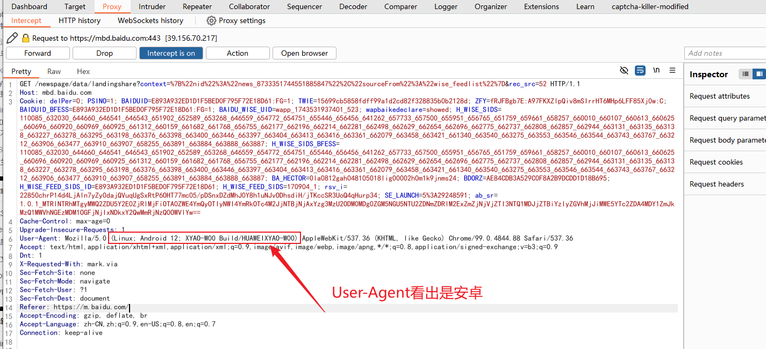Screen dimensions: 766x349
Task: Select the Pretty view tab
Action: [22, 71]
